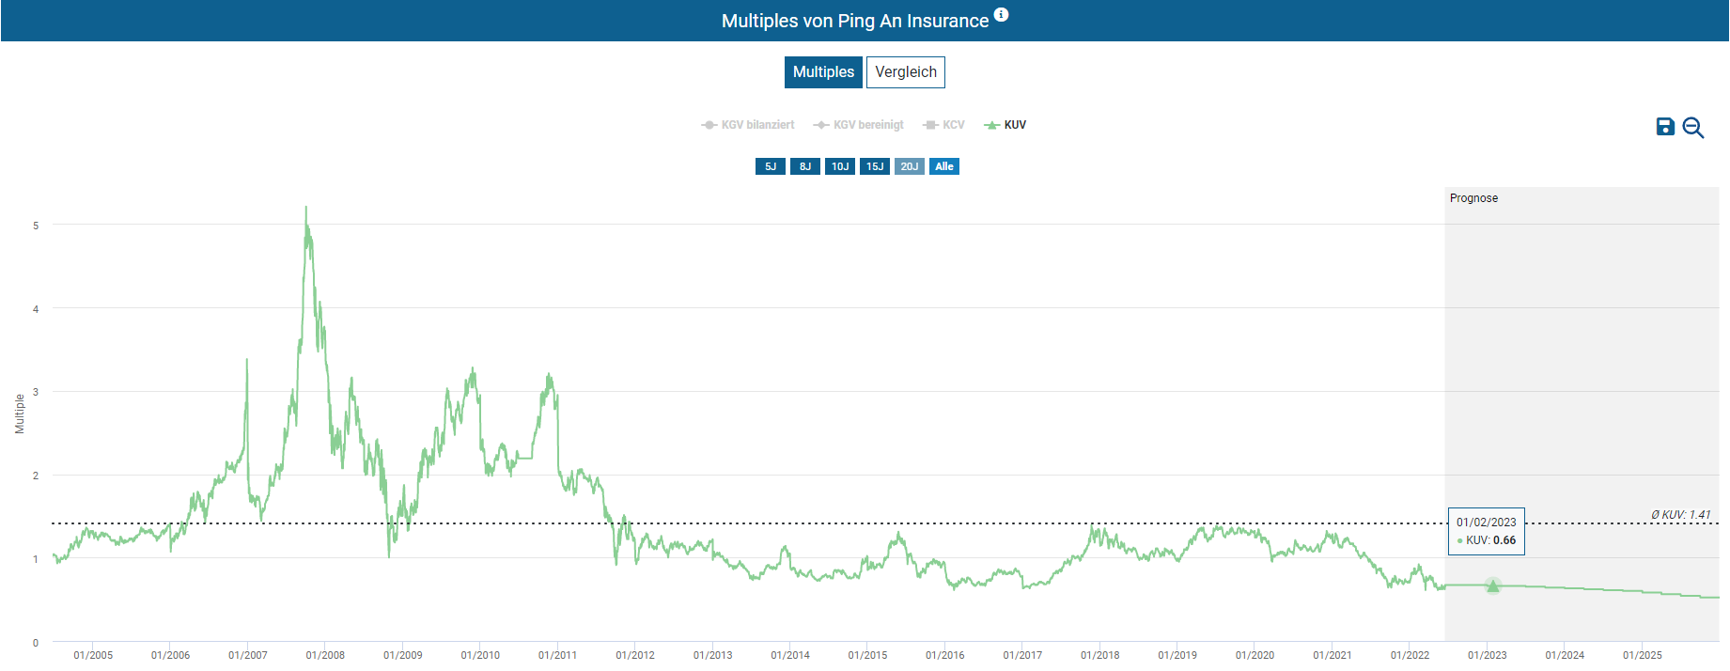This screenshot has height=671, width=1730.
Task: Click the green triangle marker on forecast line
Action: coord(1492,586)
